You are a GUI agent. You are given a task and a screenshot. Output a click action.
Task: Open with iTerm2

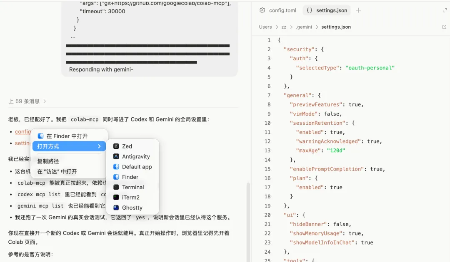(132, 197)
